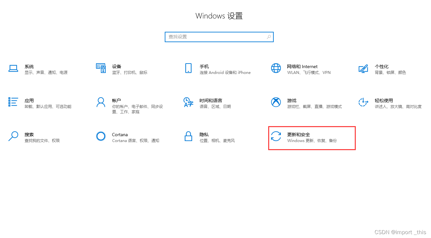The height and width of the screenshot is (238, 431).
Task: Open 游戏 settings title
Action: coord(292,101)
